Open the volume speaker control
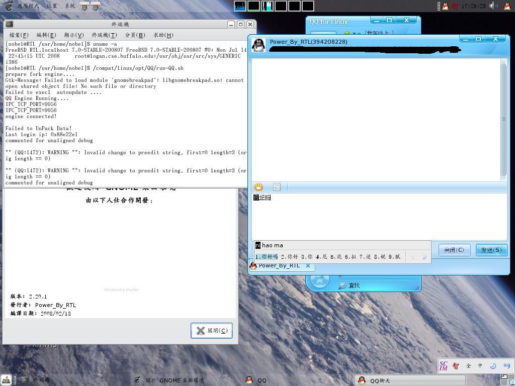 [493, 6]
